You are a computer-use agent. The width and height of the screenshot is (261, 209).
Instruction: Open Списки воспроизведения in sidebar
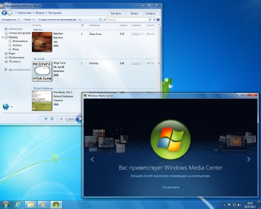point(20,33)
